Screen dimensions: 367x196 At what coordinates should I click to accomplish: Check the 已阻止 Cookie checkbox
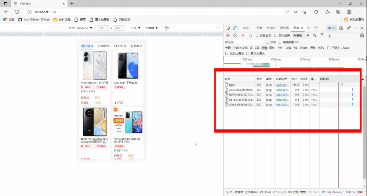tap(328, 48)
